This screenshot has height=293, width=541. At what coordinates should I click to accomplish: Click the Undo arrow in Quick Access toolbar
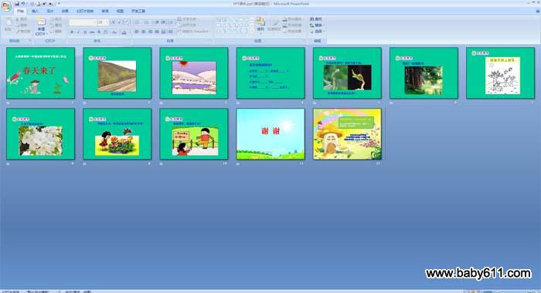[x=22, y=4]
